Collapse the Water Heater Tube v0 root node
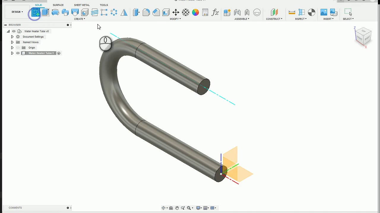This screenshot has width=380, height=213. point(8,31)
